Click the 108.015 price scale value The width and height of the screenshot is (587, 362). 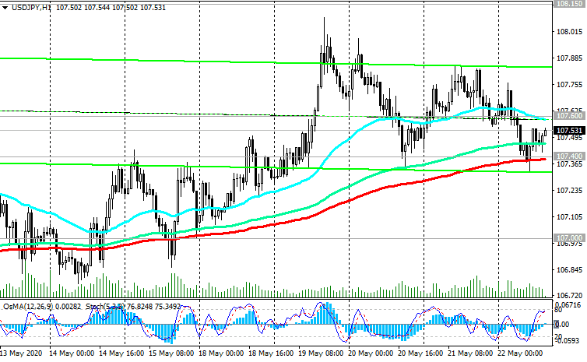click(x=569, y=32)
